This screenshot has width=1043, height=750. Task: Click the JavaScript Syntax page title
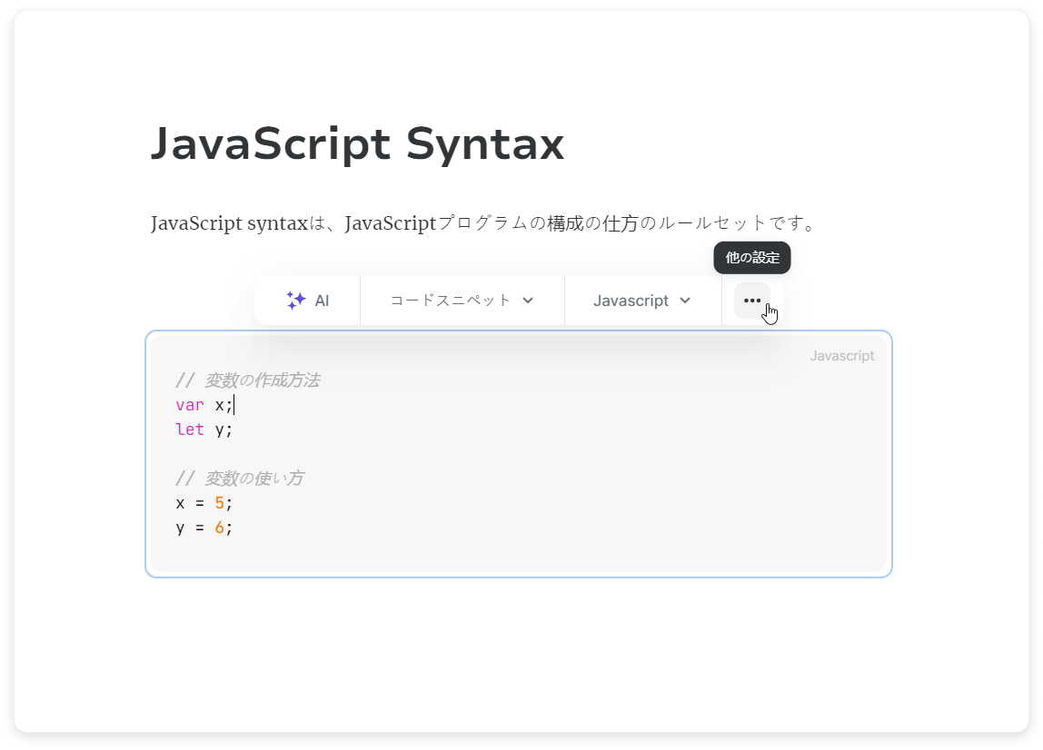[357, 143]
